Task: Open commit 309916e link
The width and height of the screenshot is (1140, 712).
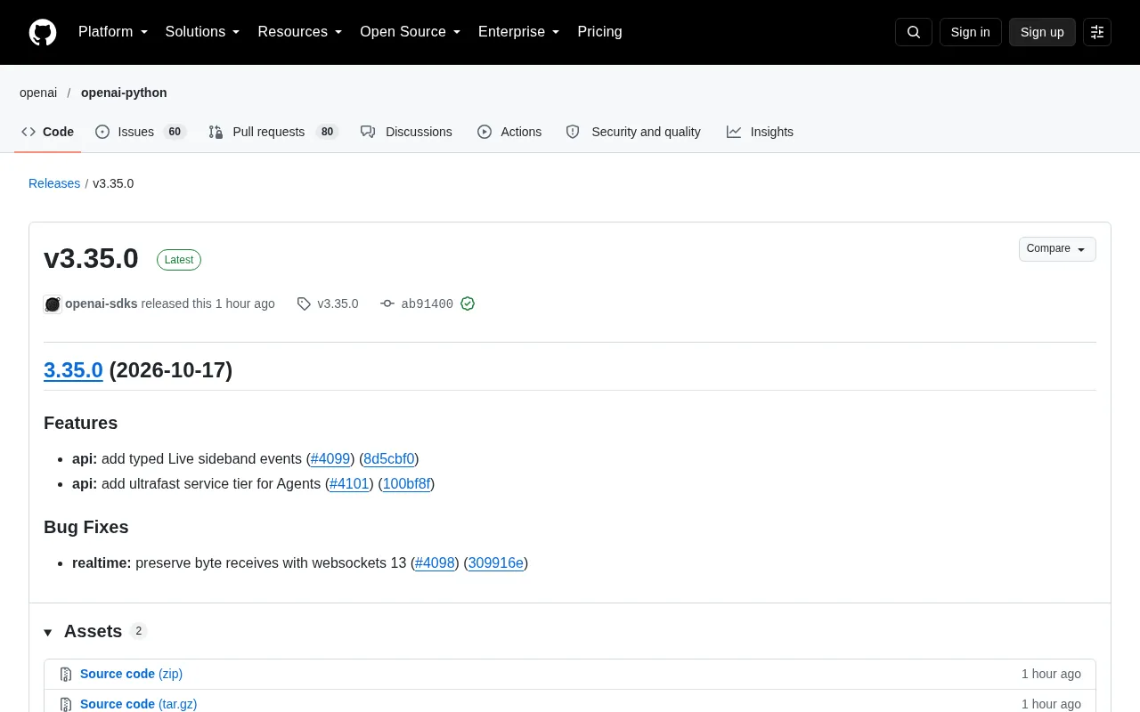Action: [496, 563]
